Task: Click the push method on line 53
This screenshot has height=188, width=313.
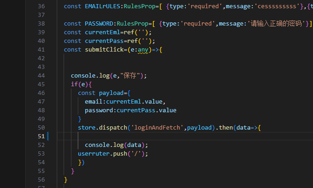Action: 120,153
